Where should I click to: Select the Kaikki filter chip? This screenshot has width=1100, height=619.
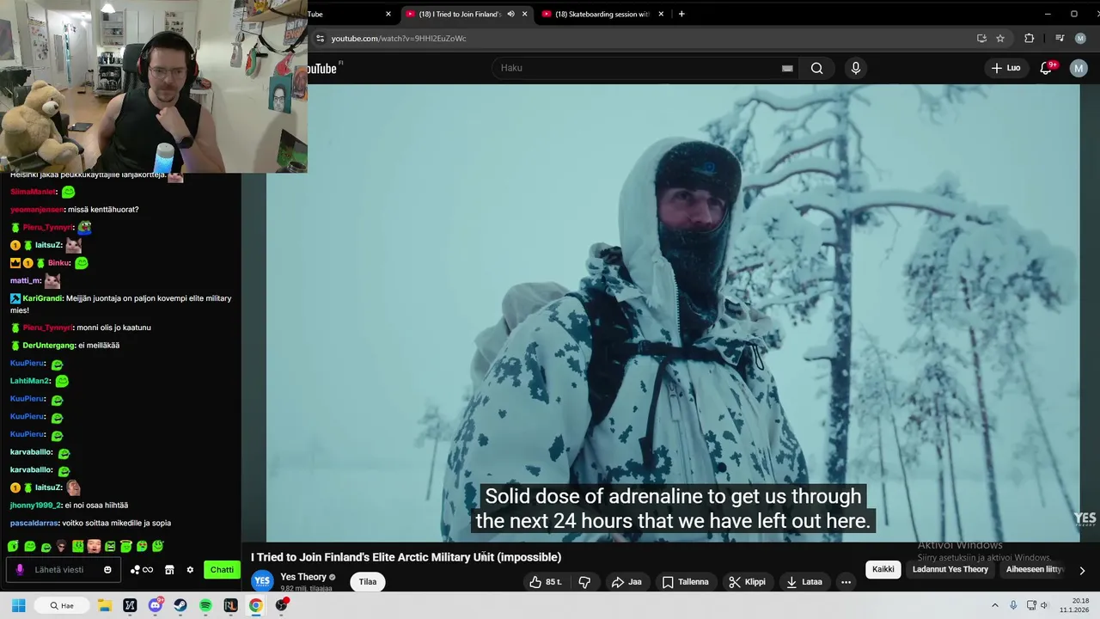tap(883, 569)
